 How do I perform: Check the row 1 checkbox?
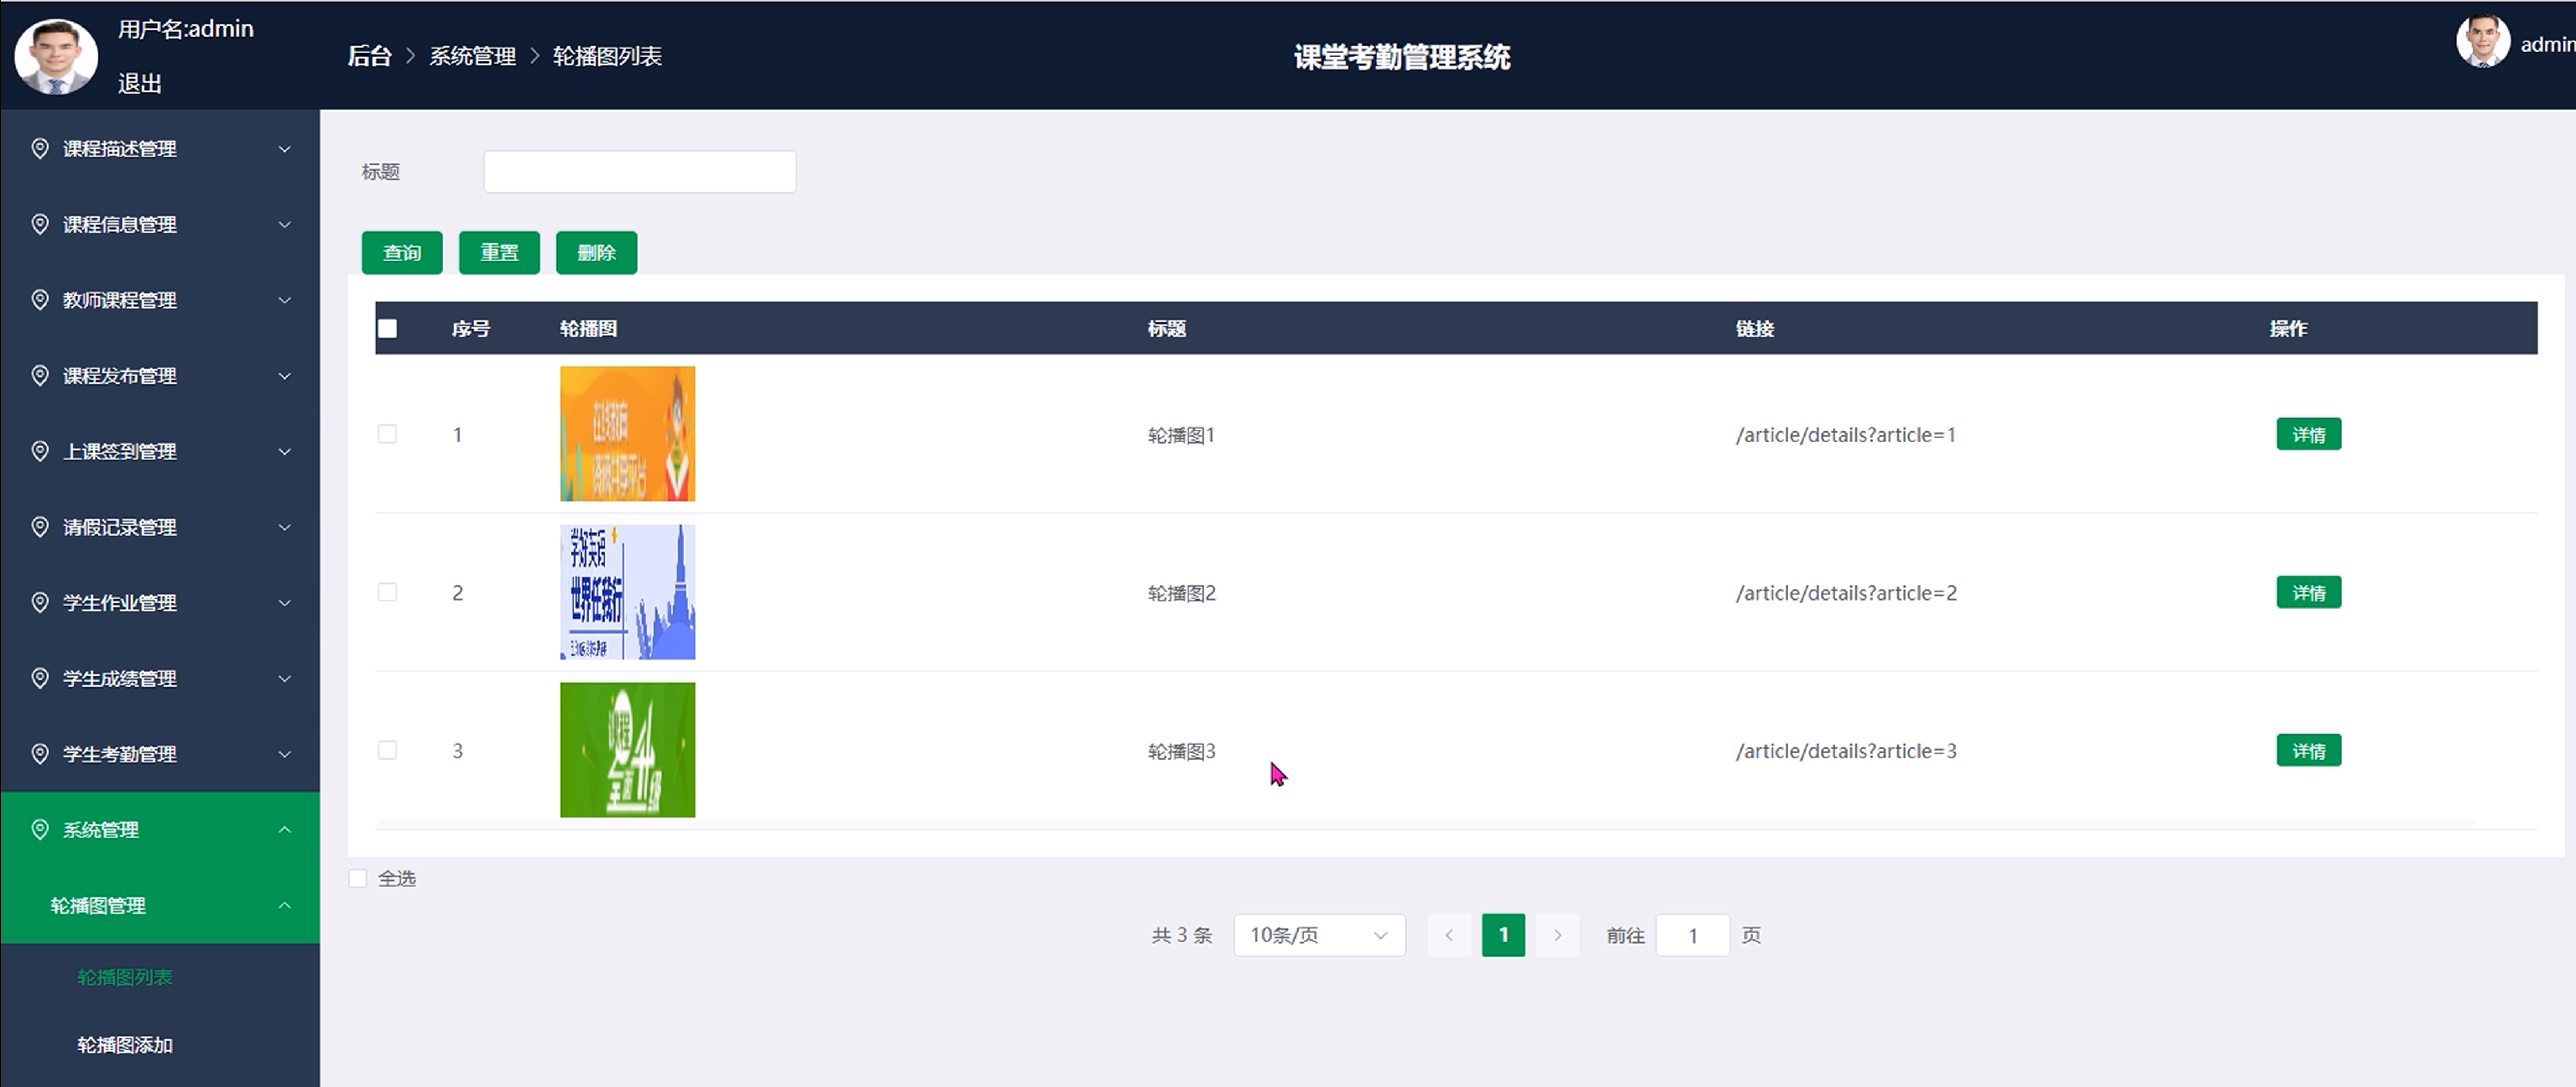387,434
